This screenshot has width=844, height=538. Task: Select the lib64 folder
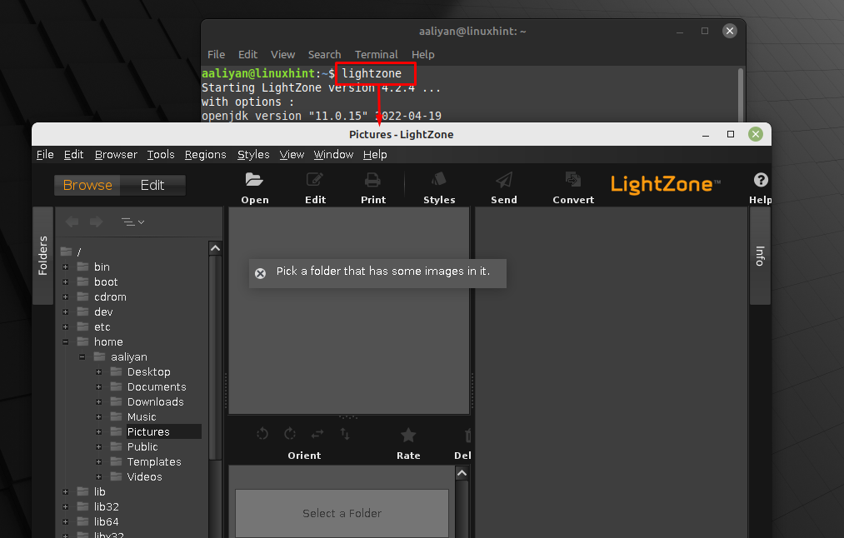point(106,522)
